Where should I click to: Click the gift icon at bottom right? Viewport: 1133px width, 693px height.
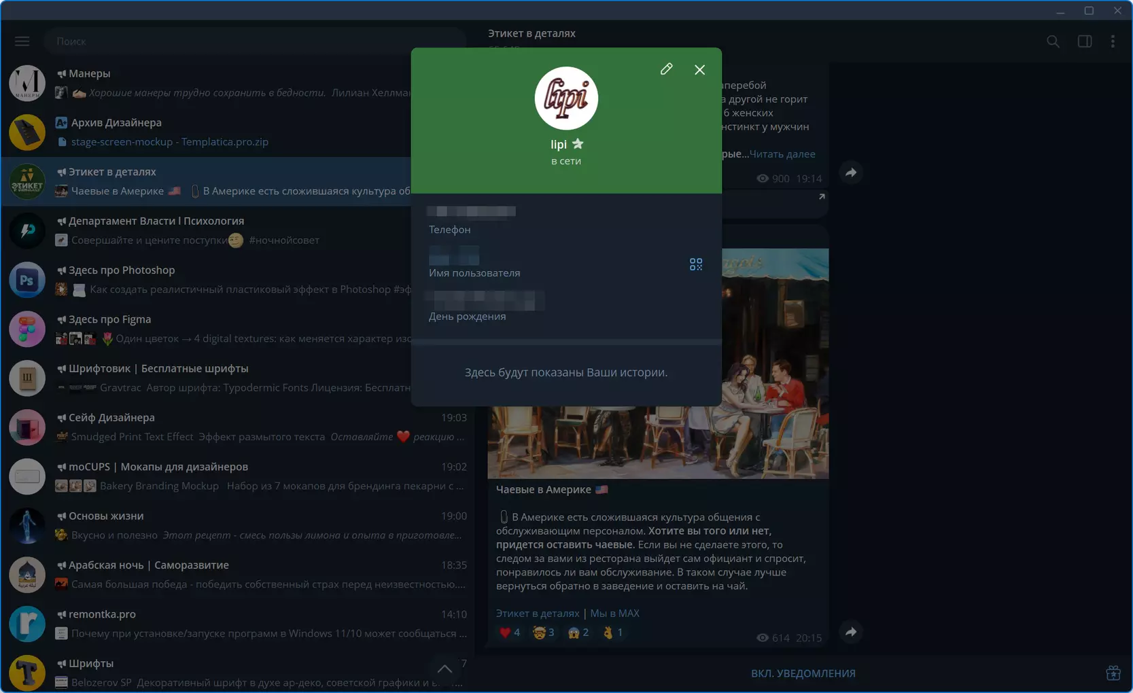[x=1113, y=673]
